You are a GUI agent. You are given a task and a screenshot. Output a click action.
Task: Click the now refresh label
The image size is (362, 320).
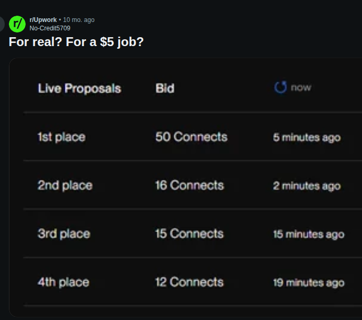pyautogui.click(x=301, y=87)
